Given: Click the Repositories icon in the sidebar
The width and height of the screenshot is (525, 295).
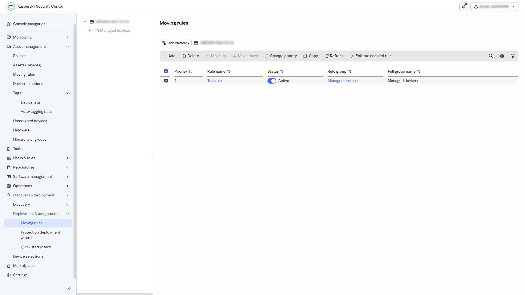Looking at the screenshot, I should [9, 167].
